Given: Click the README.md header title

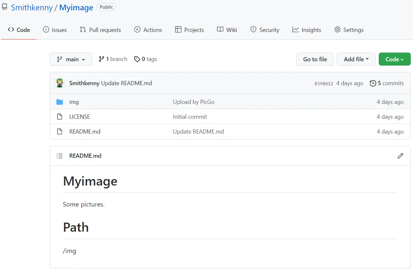Looking at the screenshot, I should click(85, 156).
